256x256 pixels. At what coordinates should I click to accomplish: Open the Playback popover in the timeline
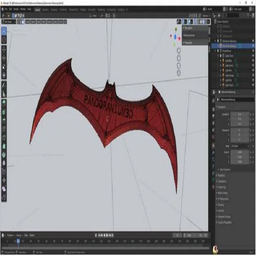click(x=11, y=235)
